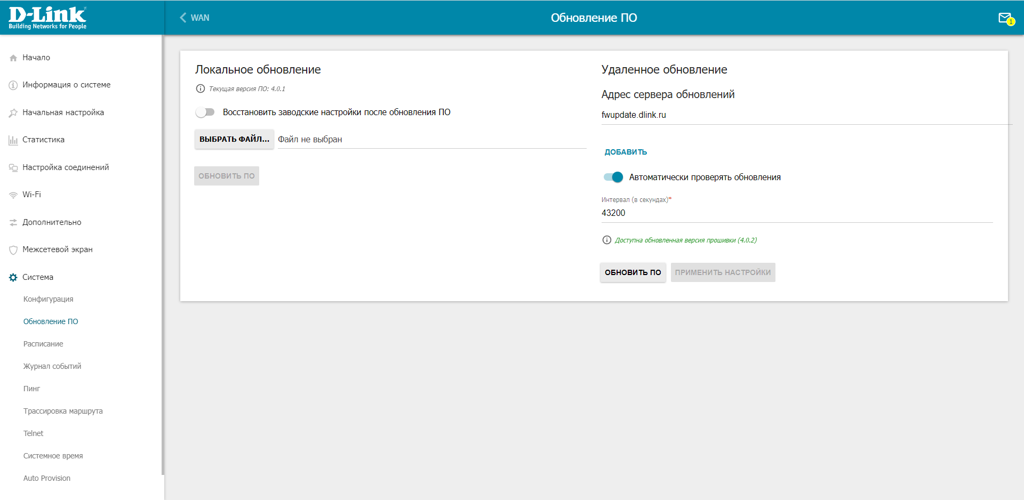Open Журнал событий in sidebar

click(x=52, y=366)
